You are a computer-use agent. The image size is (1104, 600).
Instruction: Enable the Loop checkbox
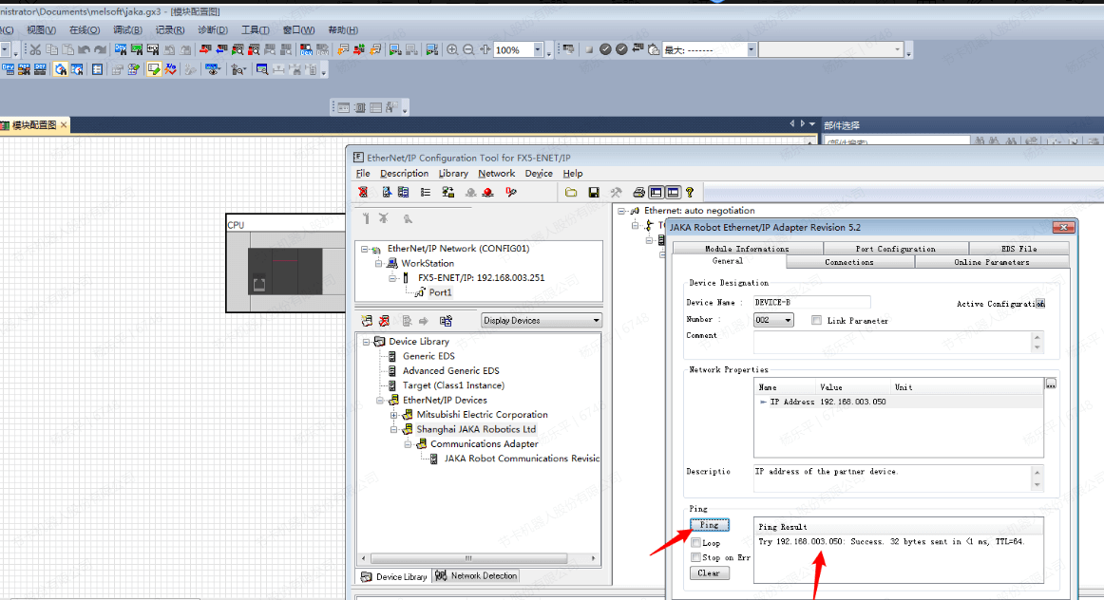pyautogui.click(x=696, y=543)
